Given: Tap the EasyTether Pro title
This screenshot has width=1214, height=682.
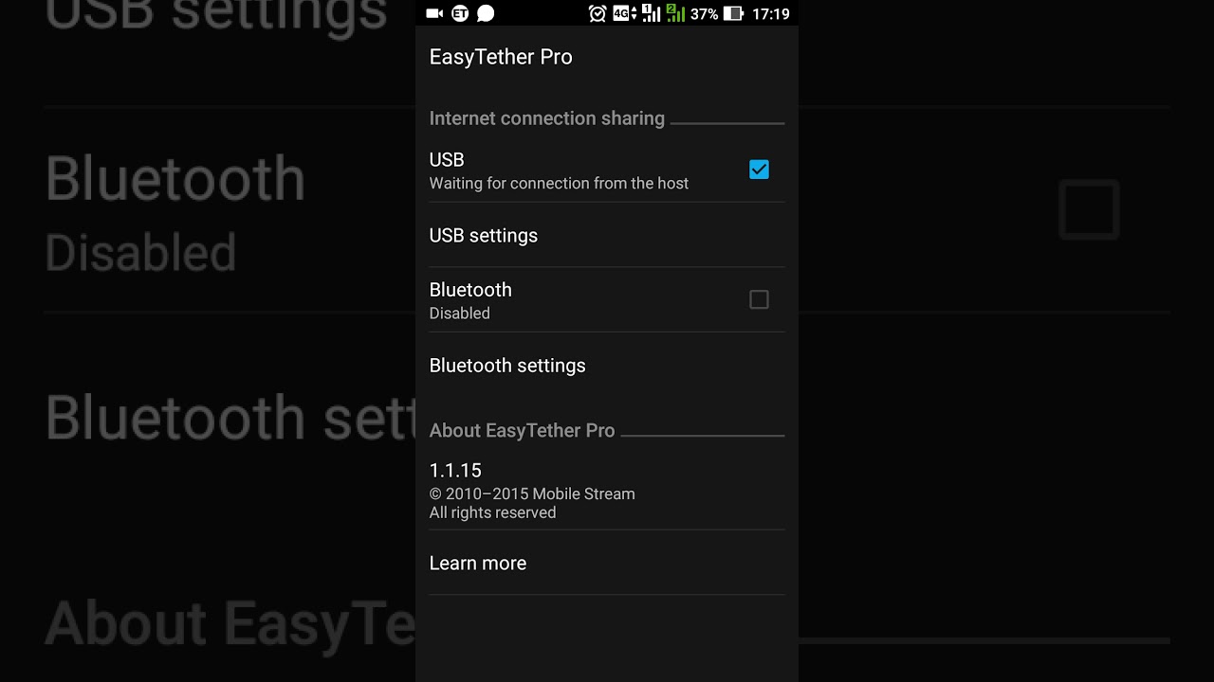Looking at the screenshot, I should (x=501, y=57).
